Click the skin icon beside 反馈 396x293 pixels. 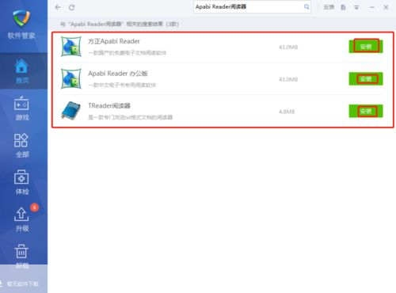click(x=343, y=7)
